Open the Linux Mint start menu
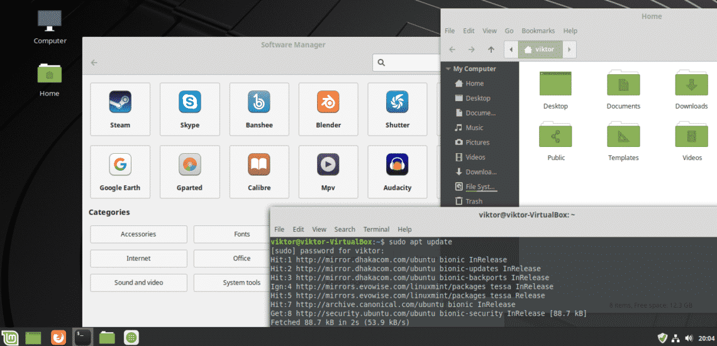This screenshot has height=346, width=717. [11, 337]
